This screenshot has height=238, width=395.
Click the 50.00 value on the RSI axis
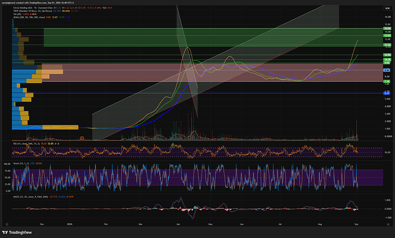[388, 152]
